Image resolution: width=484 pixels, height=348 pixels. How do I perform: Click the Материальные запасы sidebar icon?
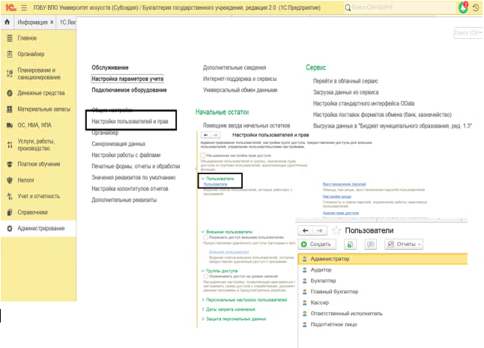10,109
